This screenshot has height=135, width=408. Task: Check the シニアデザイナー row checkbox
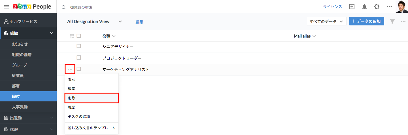coord(79,46)
